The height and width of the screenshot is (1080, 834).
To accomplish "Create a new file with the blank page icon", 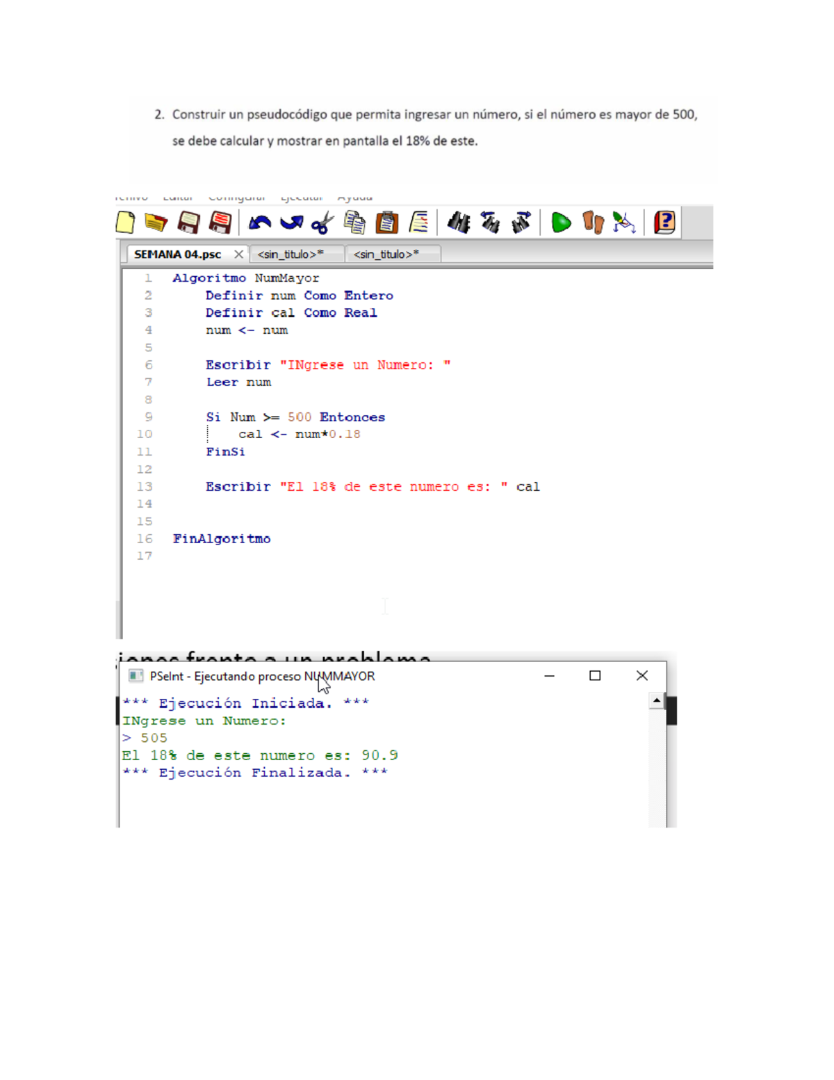I will (126, 223).
